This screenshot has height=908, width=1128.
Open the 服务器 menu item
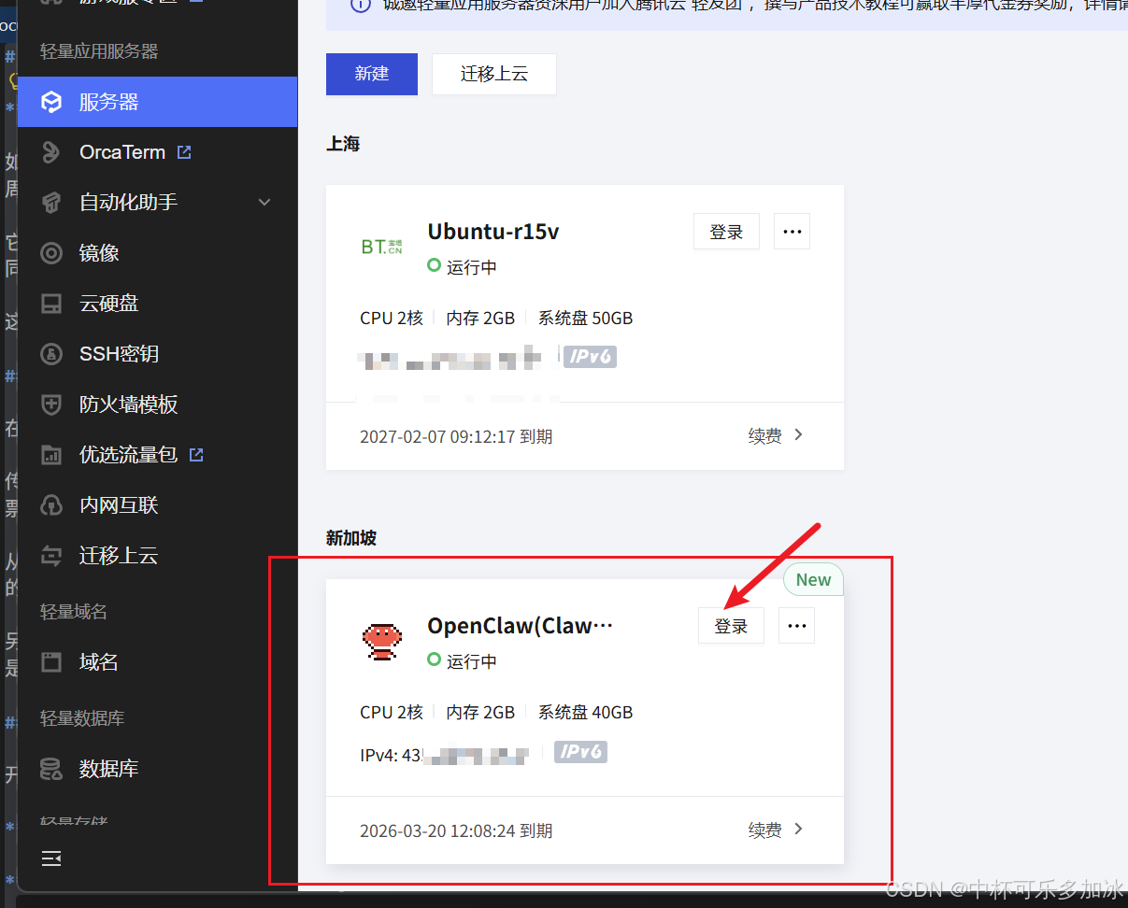click(157, 102)
